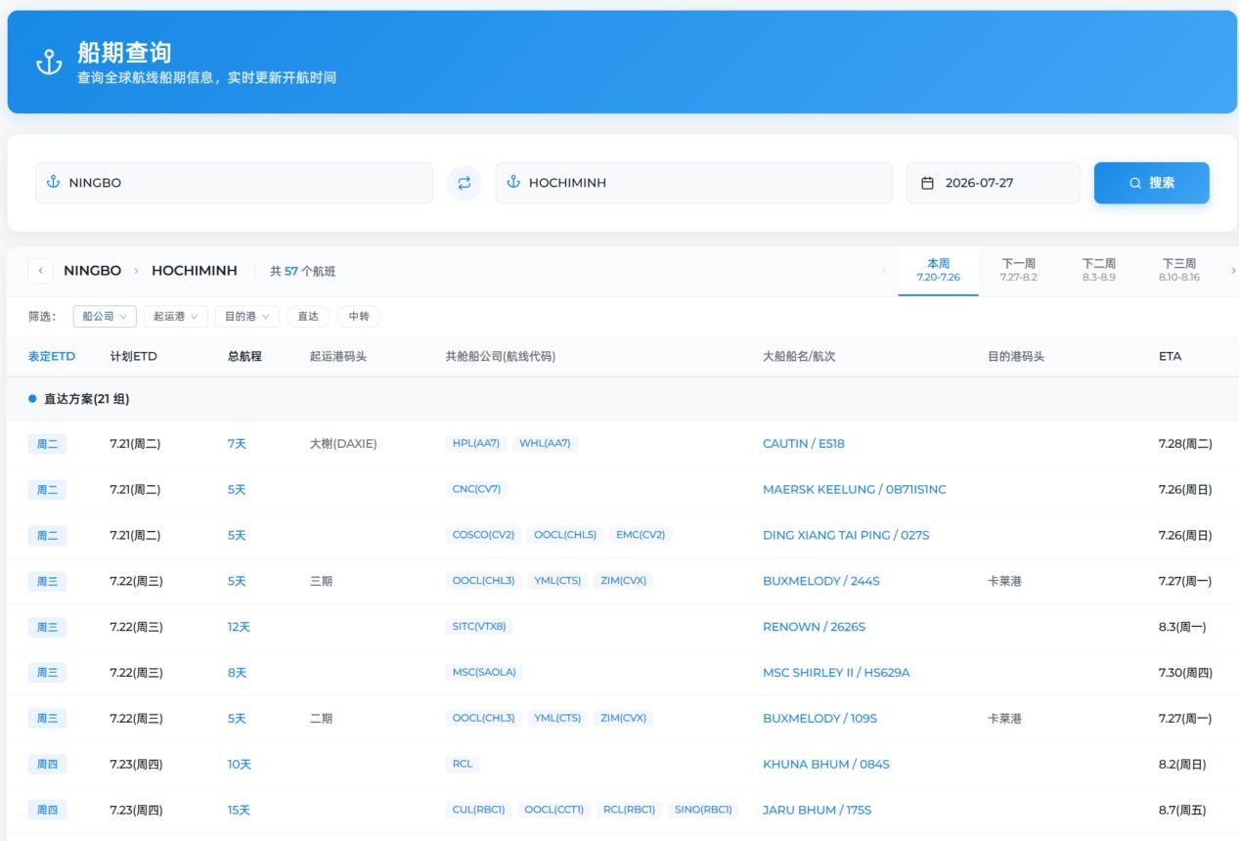
Task: Click the calendar icon beside 2026-07-27
Action: [x=928, y=183]
